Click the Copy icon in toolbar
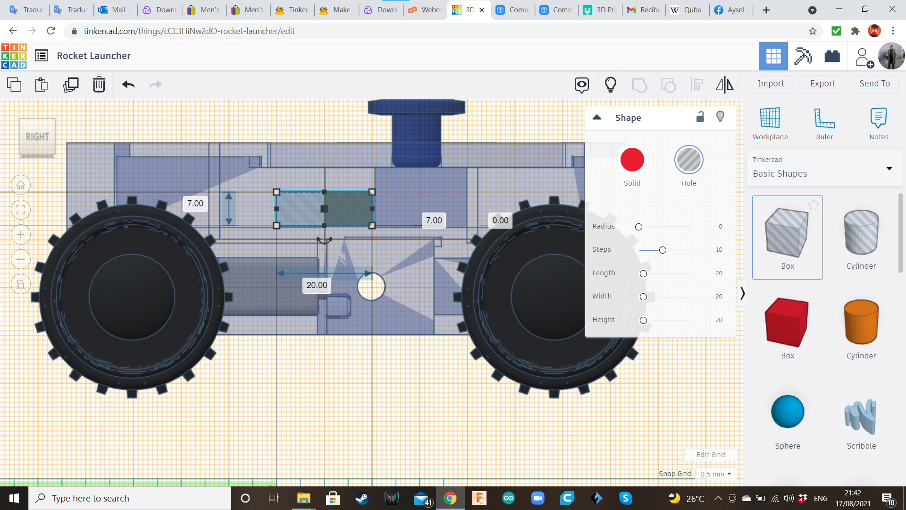 [14, 85]
